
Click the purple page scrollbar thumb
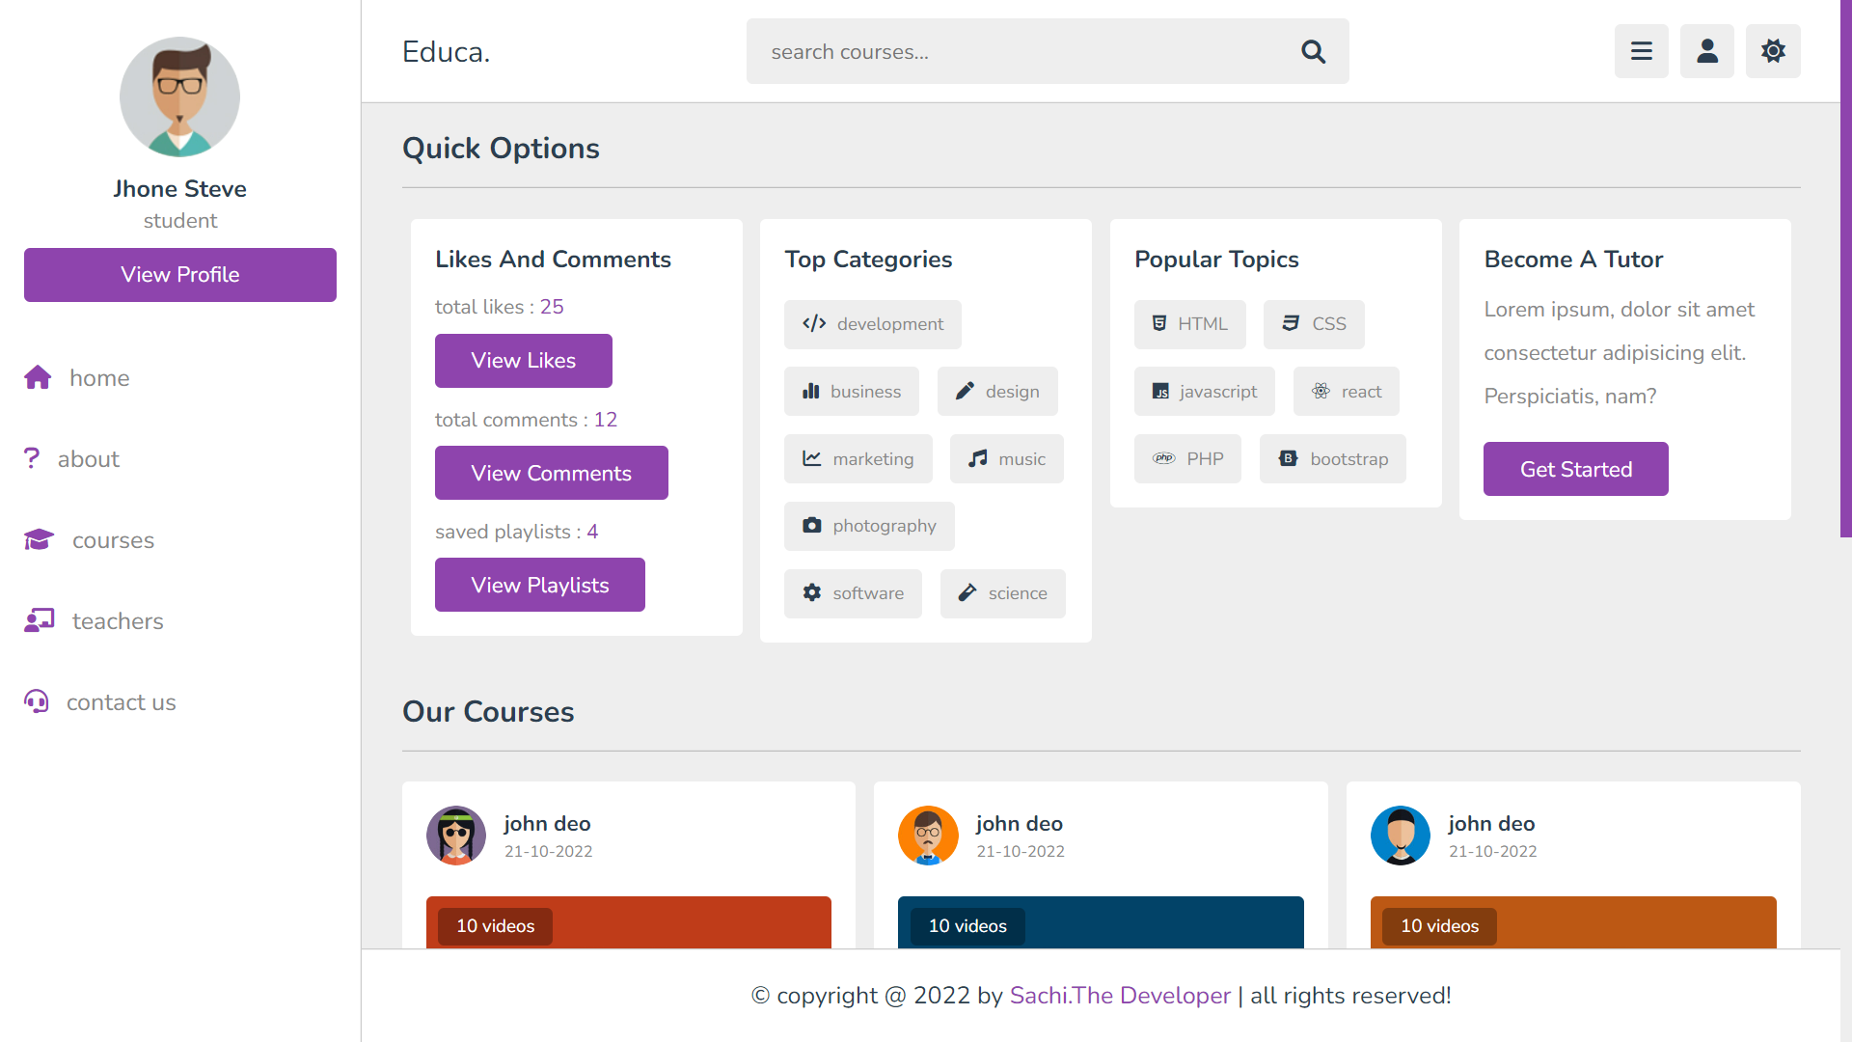pyautogui.click(x=1845, y=270)
